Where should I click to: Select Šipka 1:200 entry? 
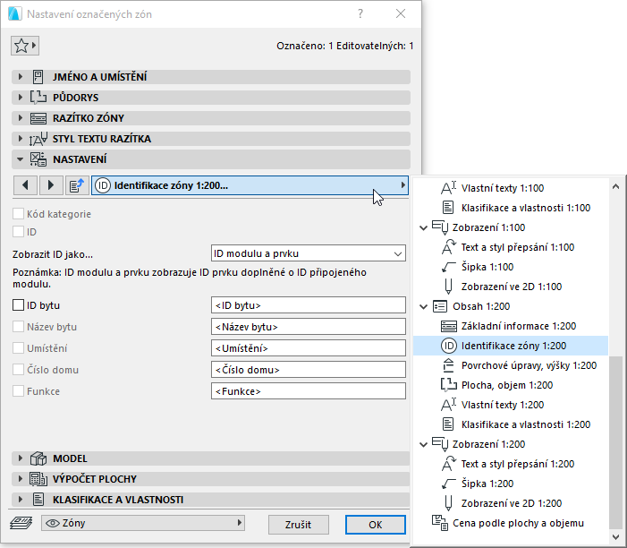pyautogui.click(x=511, y=484)
